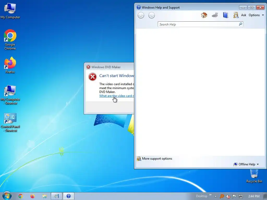Click the Ask button in Help toolbar
Image resolution: width=267 pixels, height=200 pixels.
pos(244,15)
